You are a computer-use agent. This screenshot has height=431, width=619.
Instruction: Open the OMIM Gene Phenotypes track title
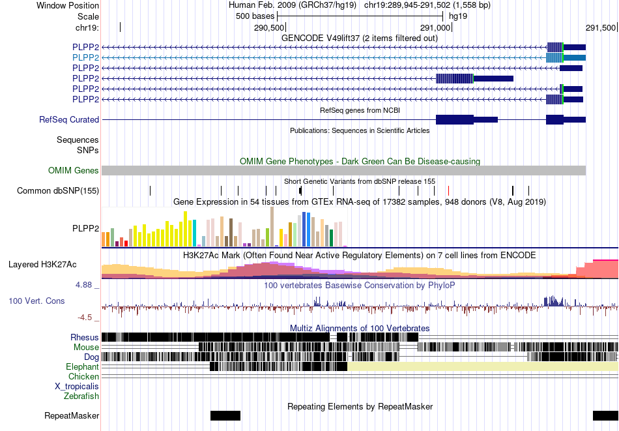(360, 161)
